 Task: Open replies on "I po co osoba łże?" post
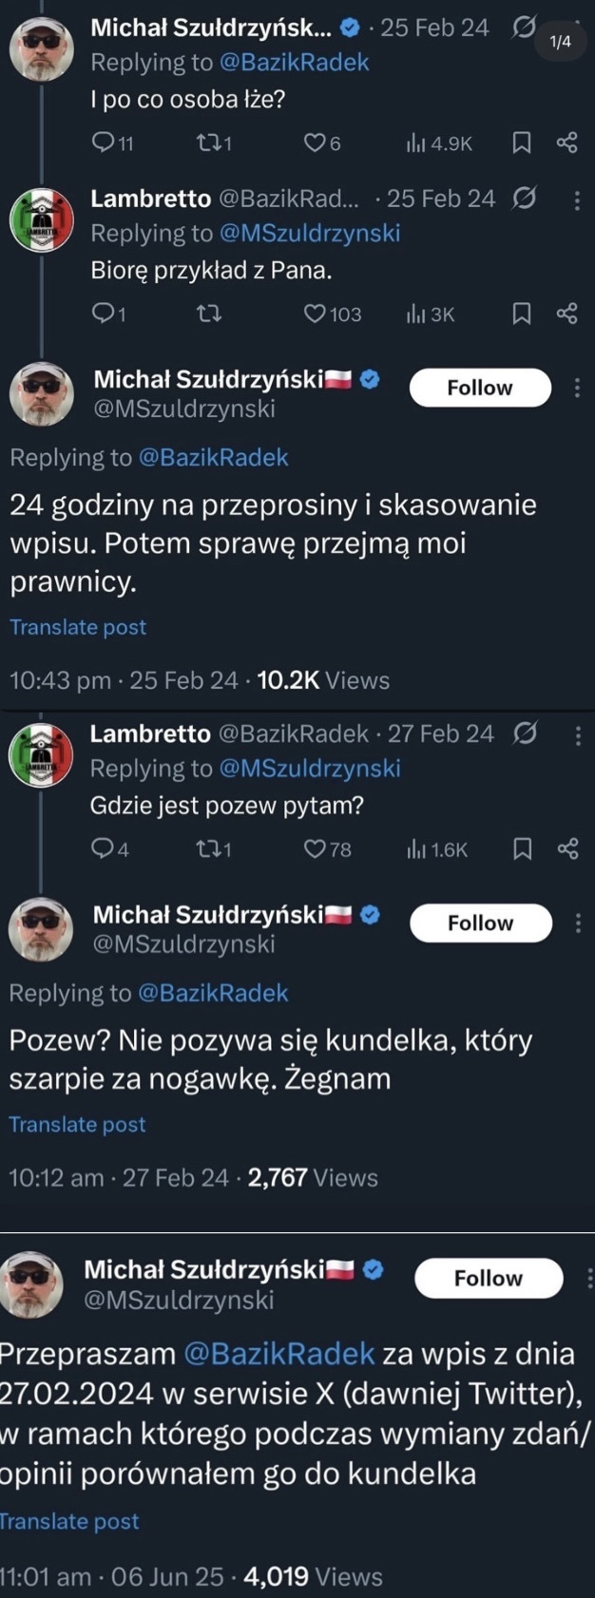point(102,143)
